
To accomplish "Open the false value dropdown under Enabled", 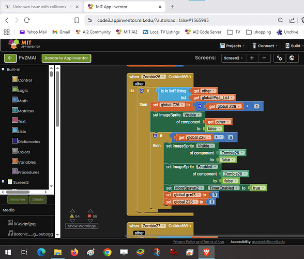I will tap(236, 181).
